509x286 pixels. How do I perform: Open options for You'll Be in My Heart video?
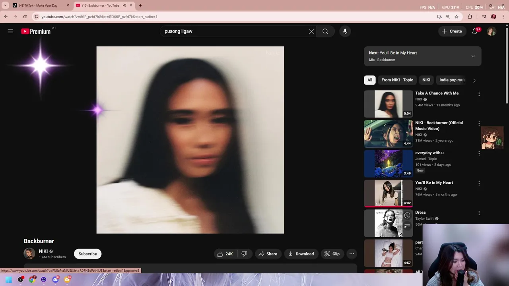(x=479, y=183)
